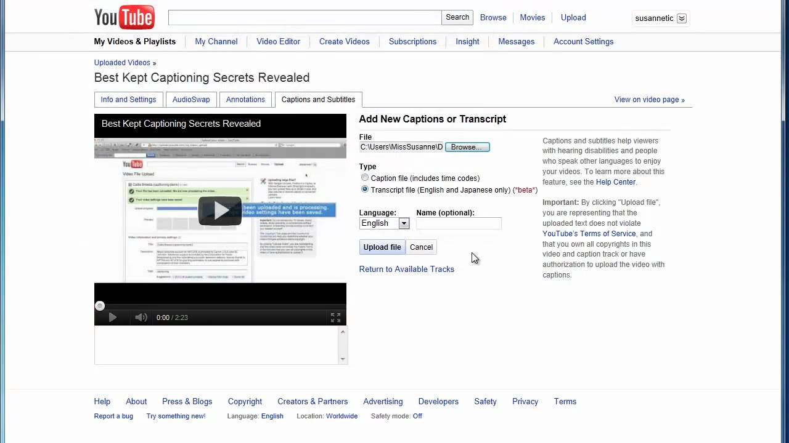Click the YouTube search box
Viewport: 789px width, 443px height.
pyautogui.click(x=305, y=17)
